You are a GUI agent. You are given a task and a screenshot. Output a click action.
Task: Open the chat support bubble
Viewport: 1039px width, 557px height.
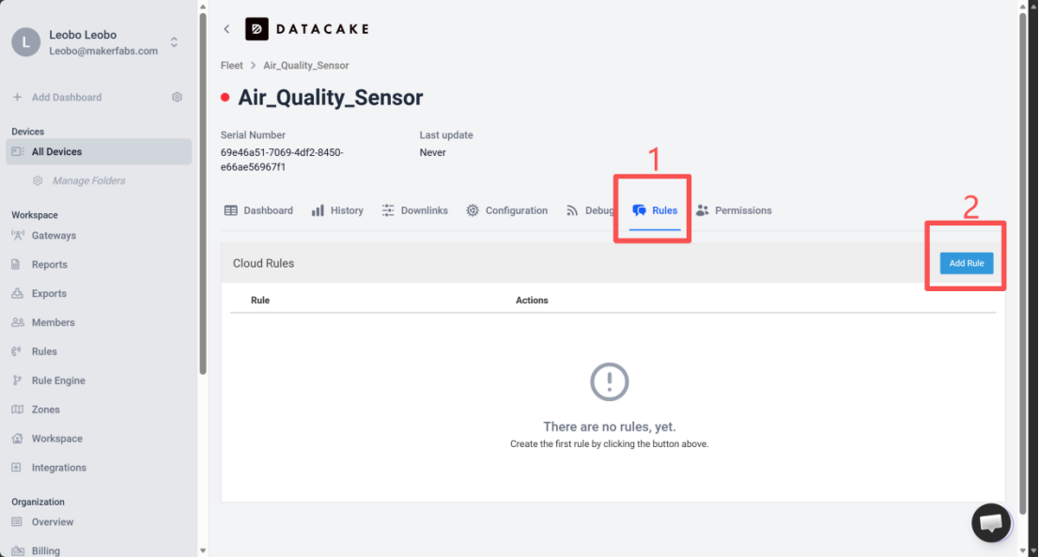point(991,523)
